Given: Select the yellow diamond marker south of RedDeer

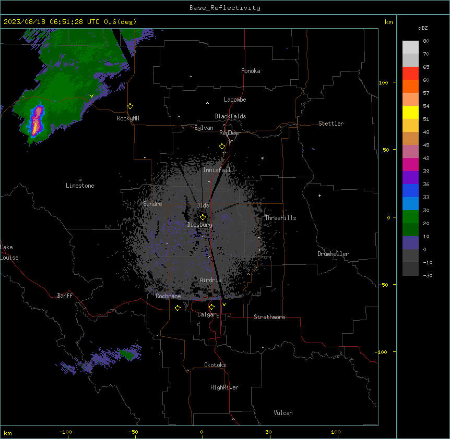Looking at the screenshot, I should (x=222, y=147).
